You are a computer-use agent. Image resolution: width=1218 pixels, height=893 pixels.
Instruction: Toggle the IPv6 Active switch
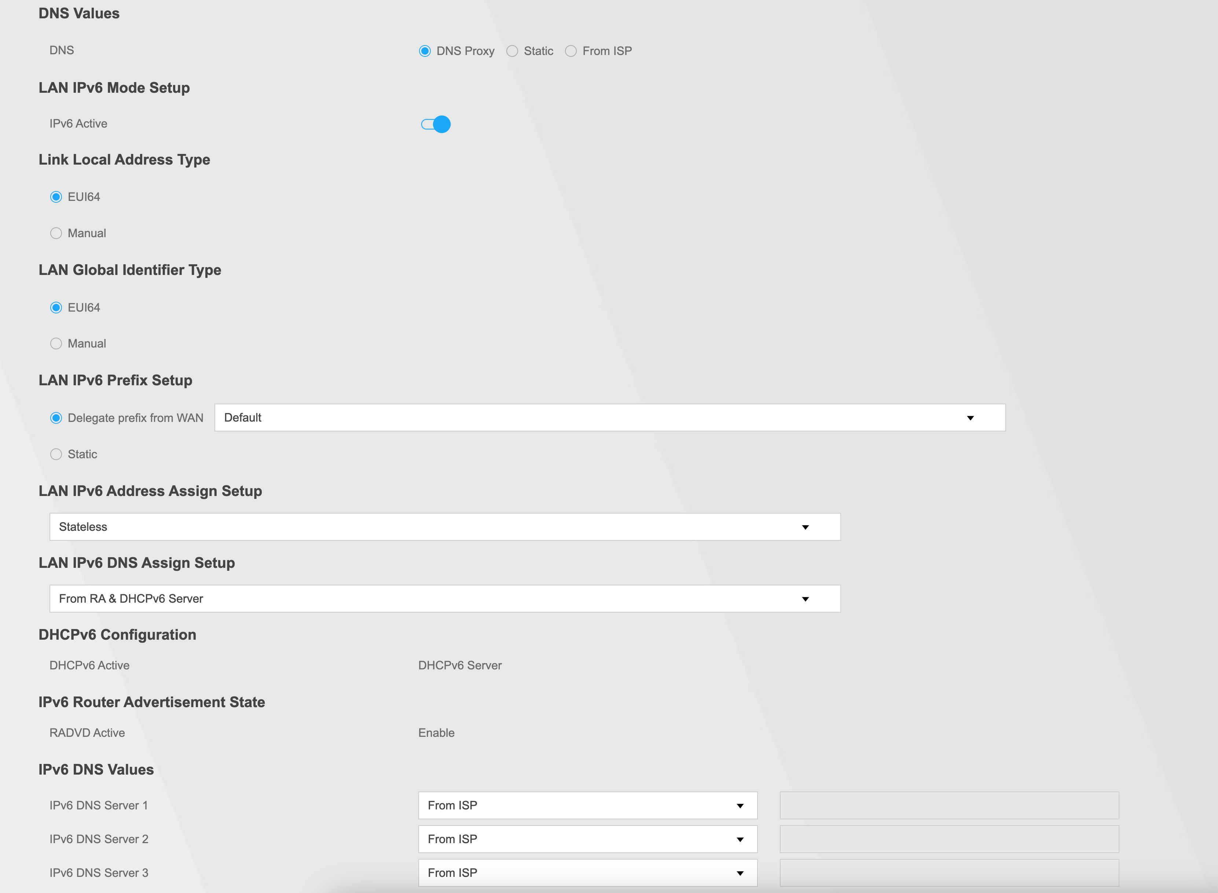[436, 124]
